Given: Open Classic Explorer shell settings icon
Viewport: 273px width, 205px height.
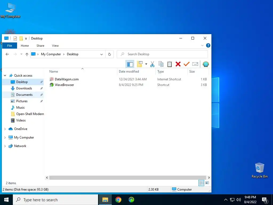Looking at the screenshot, I should click(x=206, y=64).
